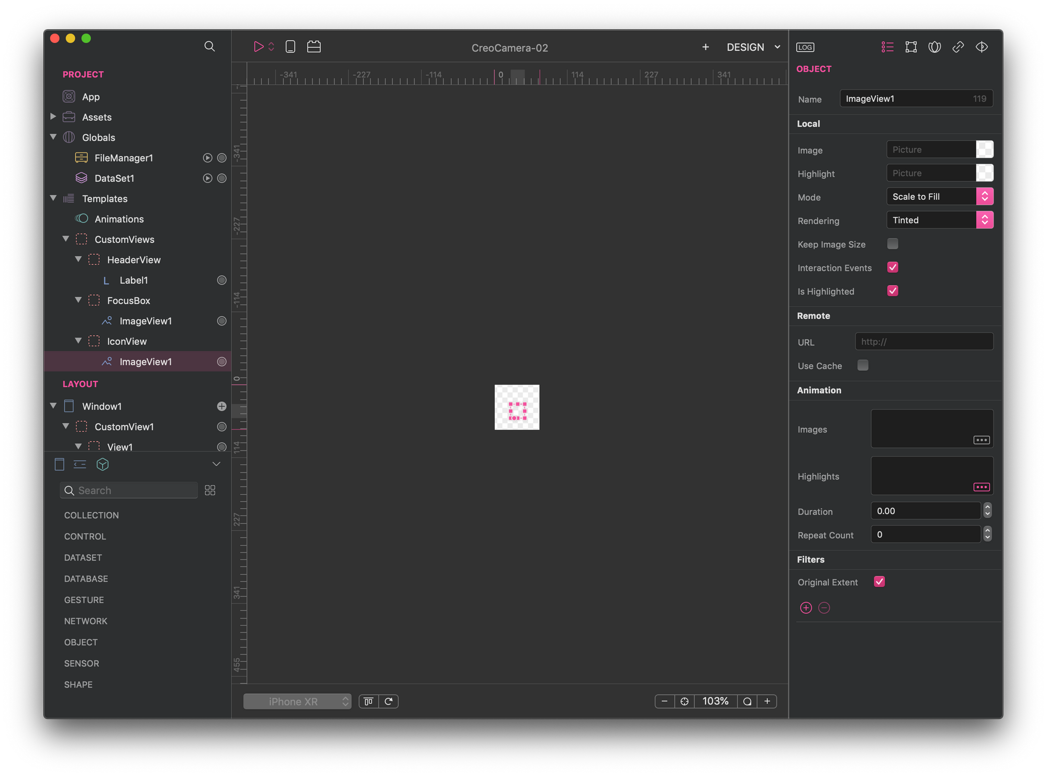Expand the Assets tree item
This screenshot has width=1047, height=777.
53,117
